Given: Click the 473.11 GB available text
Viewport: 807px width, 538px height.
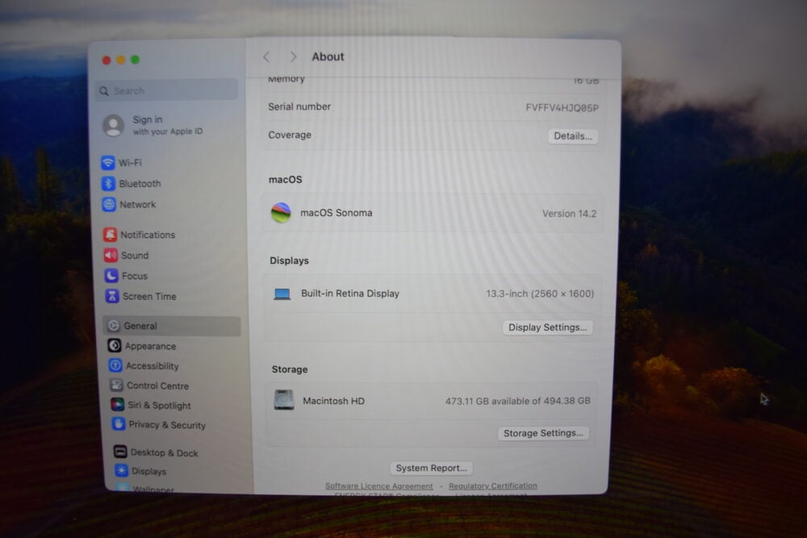Looking at the screenshot, I should click(x=518, y=401).
